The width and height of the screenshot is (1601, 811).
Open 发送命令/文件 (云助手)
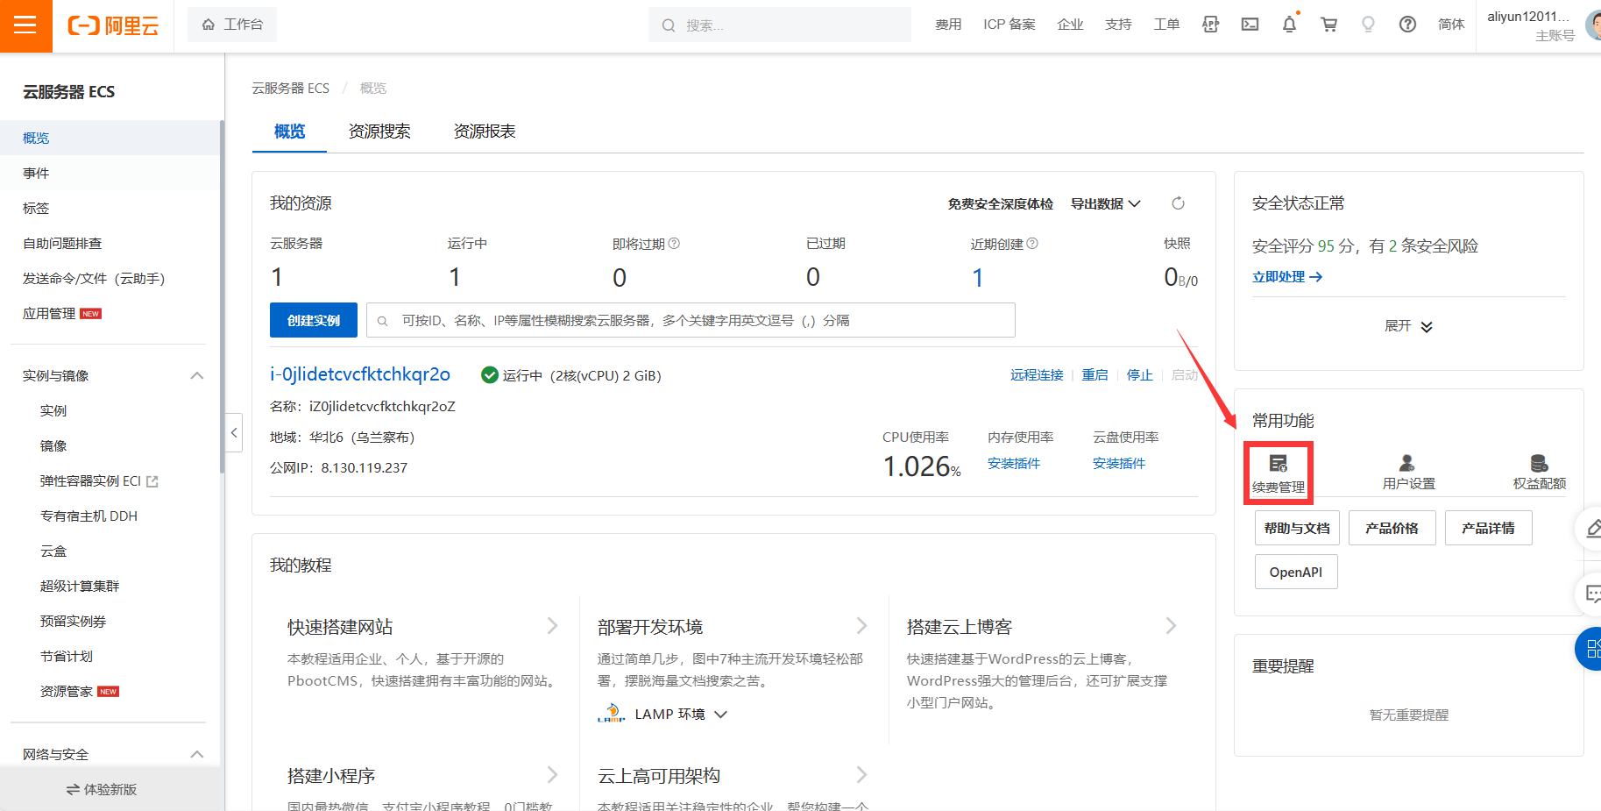tap(110, 278)
